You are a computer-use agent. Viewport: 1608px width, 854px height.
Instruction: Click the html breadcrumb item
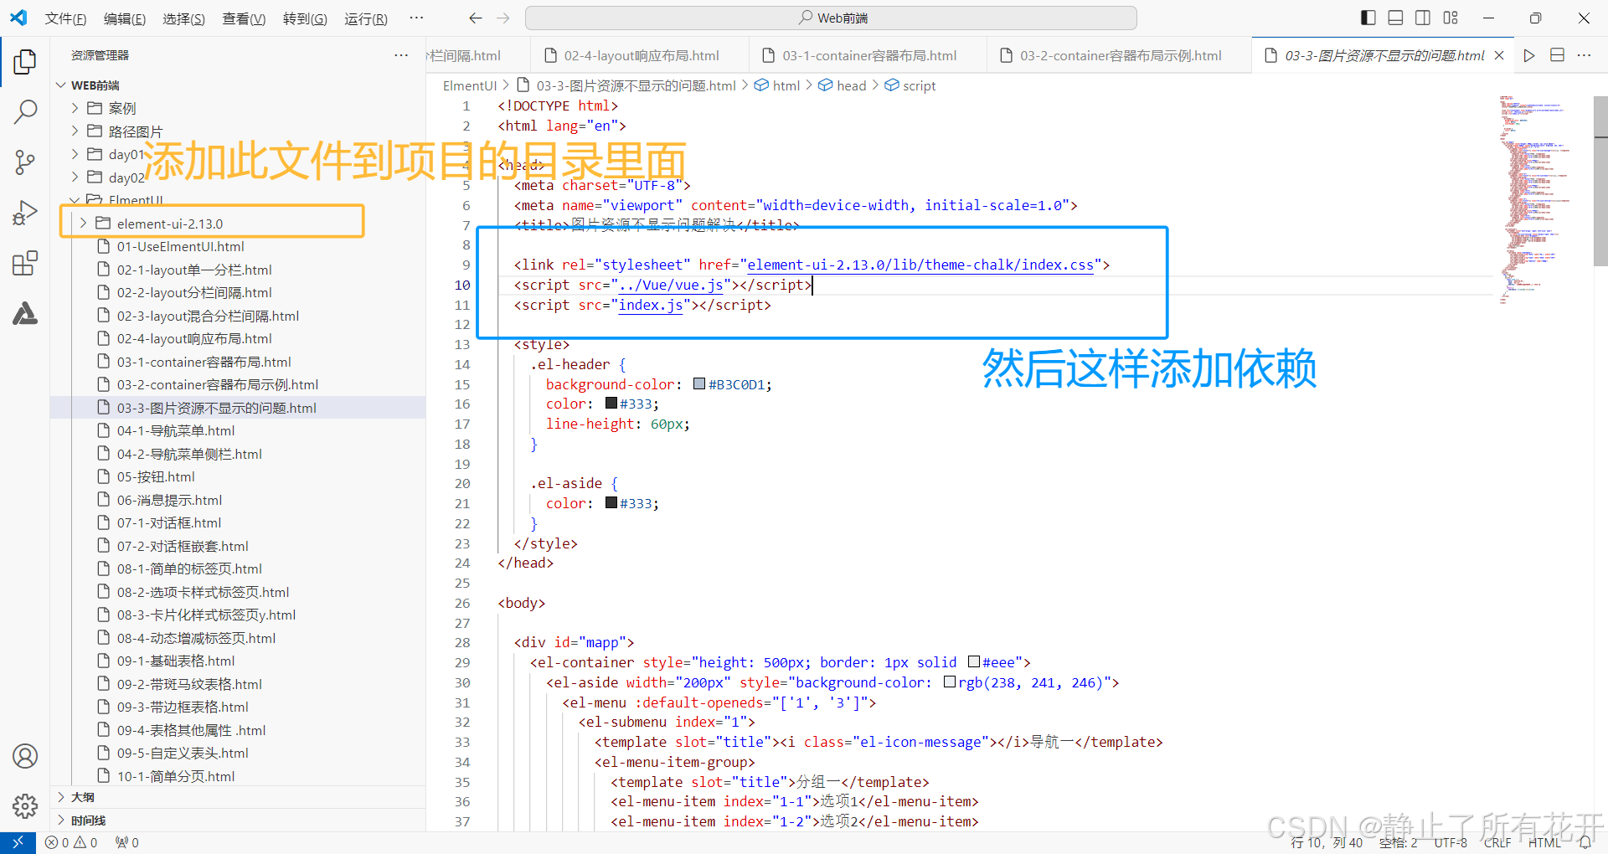(777, 85)
